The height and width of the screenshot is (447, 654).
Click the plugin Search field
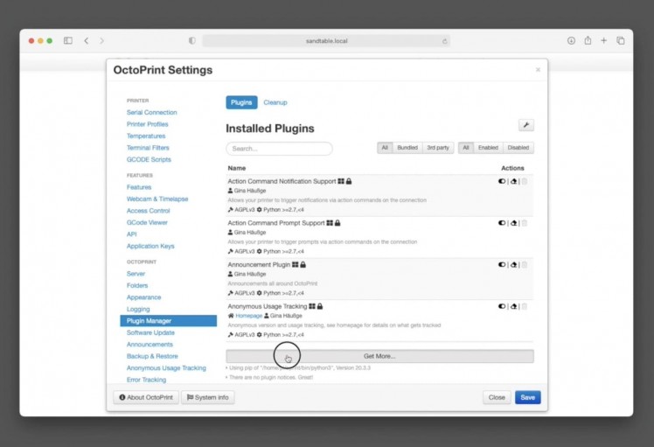tap(279, 149)
